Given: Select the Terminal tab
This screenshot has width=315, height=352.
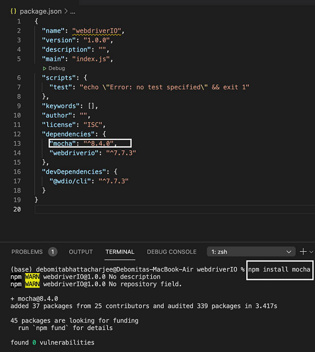Looking at the screenshot, I should click(x=120, y=252).
